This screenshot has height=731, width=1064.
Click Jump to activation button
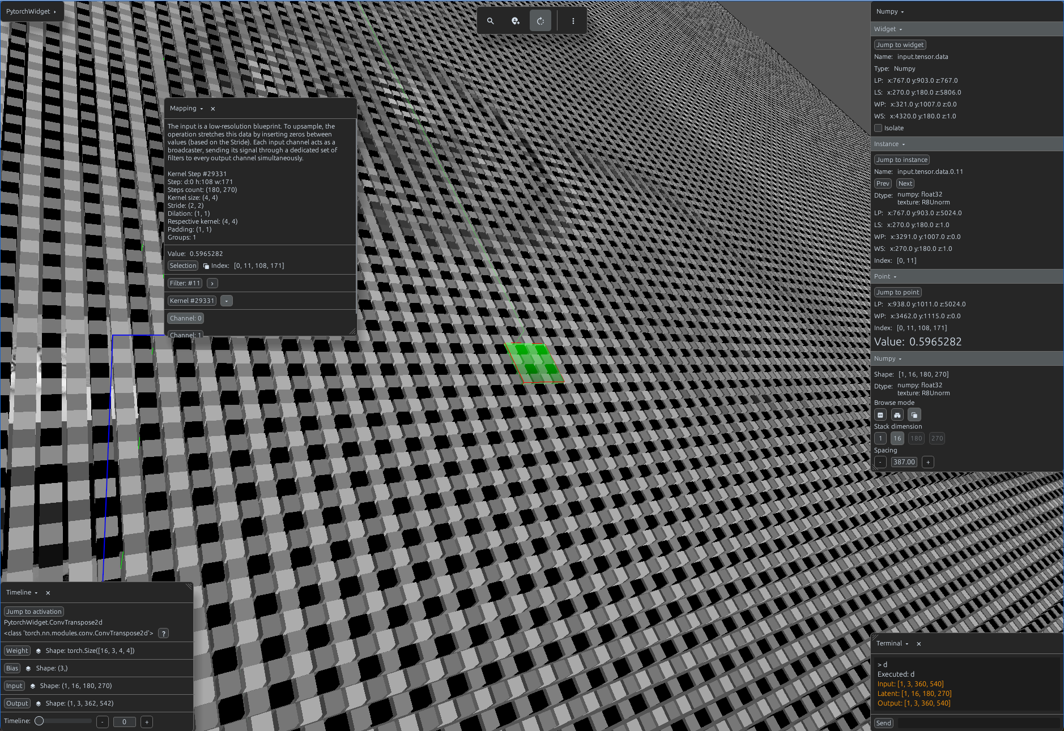pos(34,612)
